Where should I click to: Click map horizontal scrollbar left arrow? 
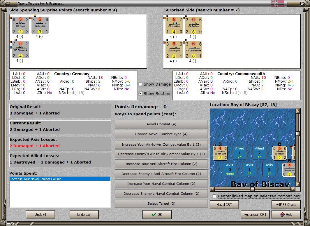212,189
